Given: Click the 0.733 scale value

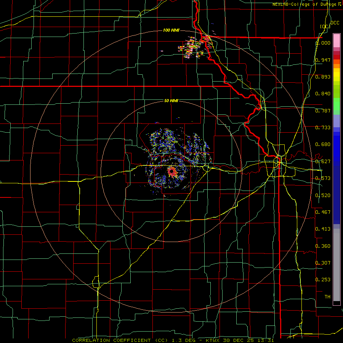Looking at the screenshot, I should click(323, 128).
